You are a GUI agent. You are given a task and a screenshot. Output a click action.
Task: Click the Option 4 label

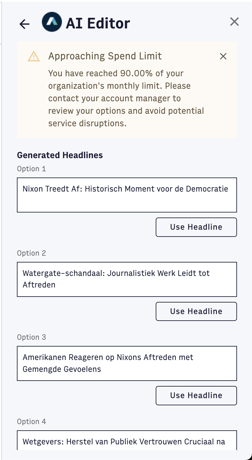pos(31,422)
